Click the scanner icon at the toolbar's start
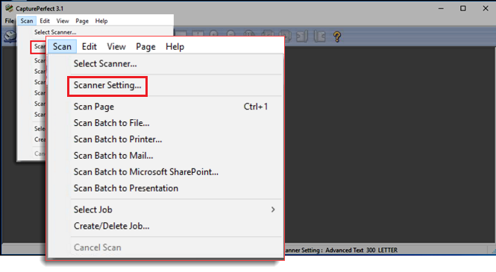 point(10,37)
